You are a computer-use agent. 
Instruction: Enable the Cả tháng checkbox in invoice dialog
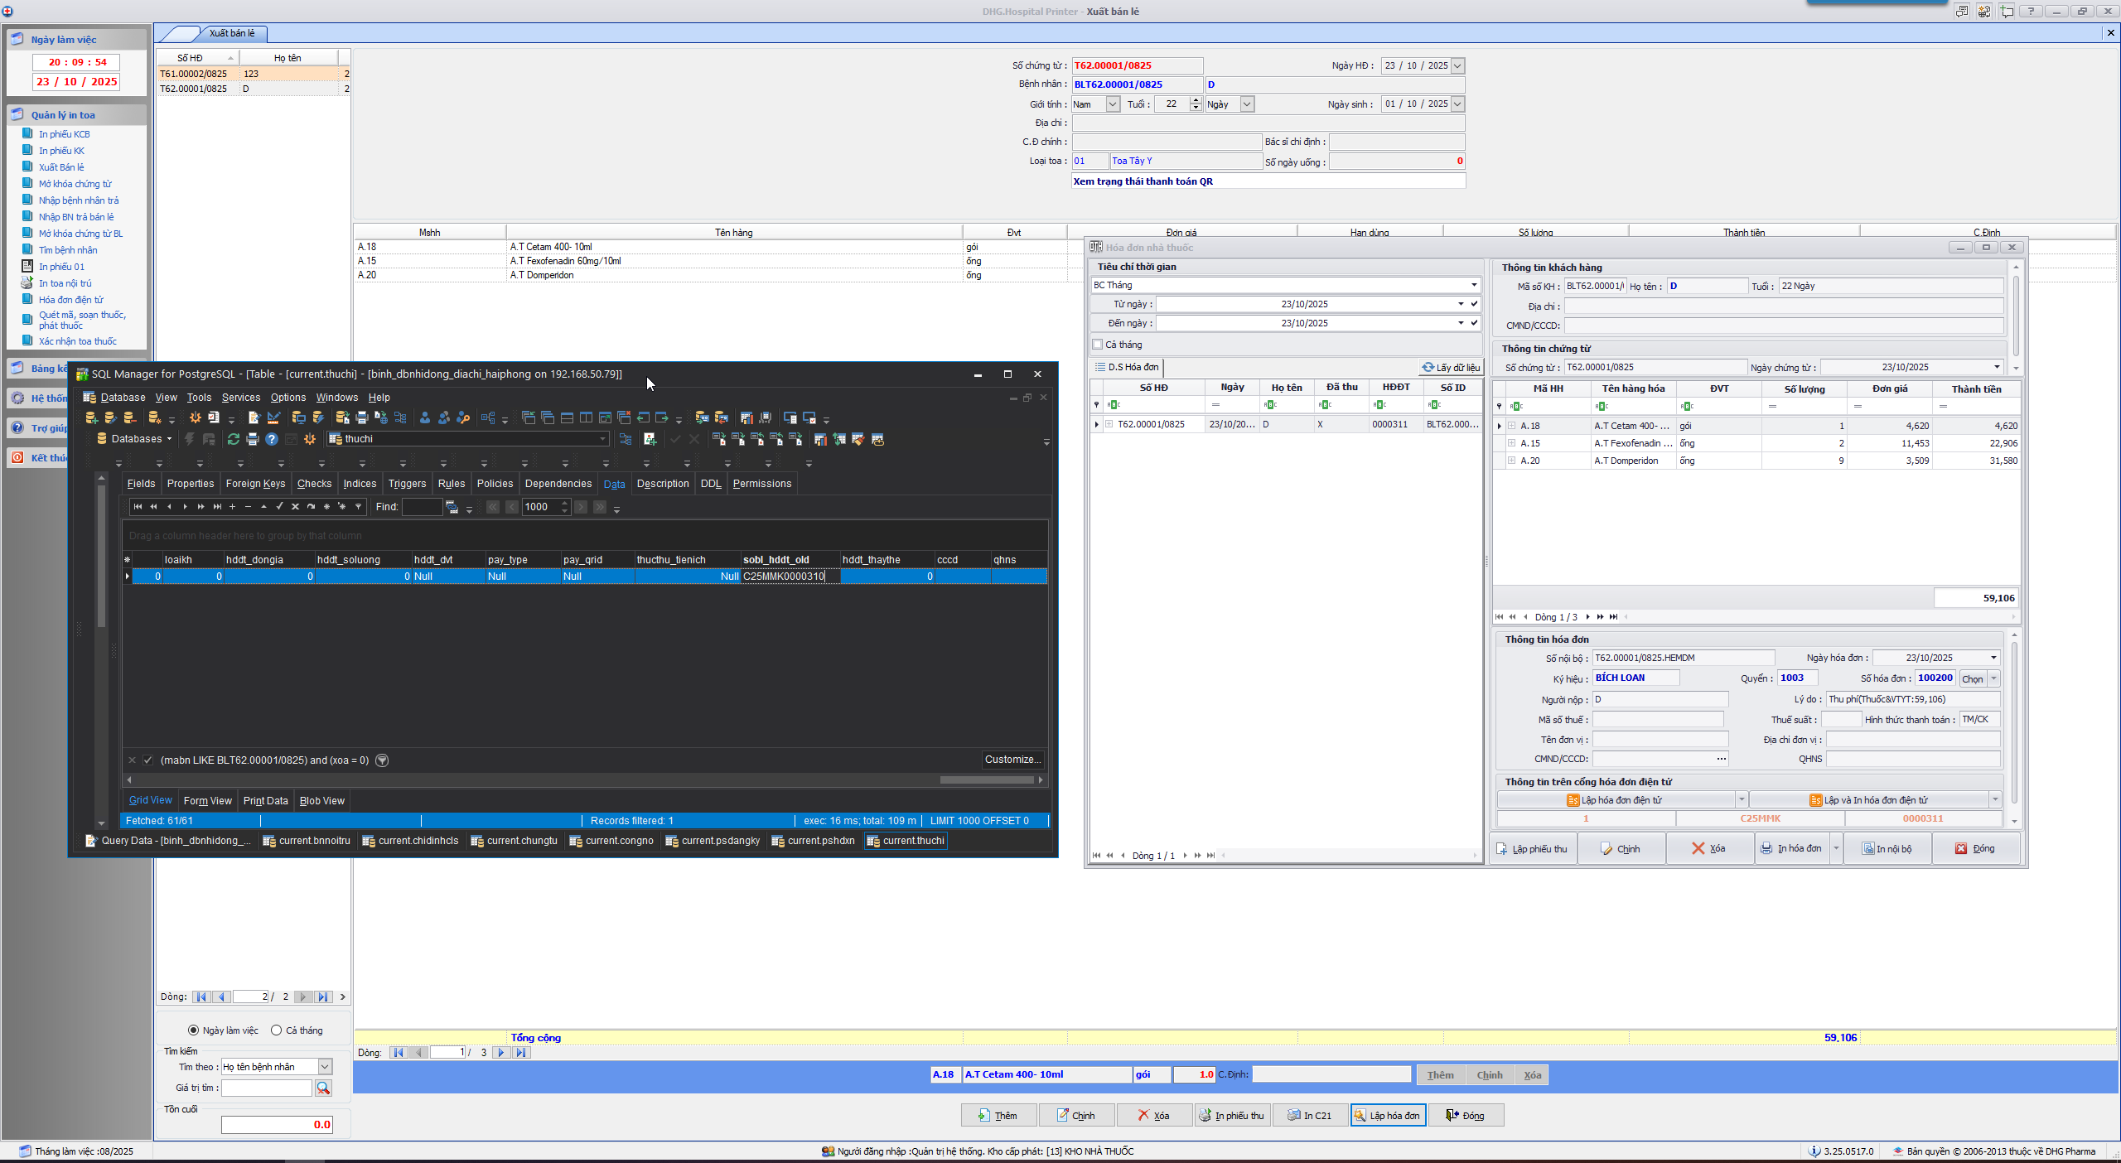[1098, 345]
